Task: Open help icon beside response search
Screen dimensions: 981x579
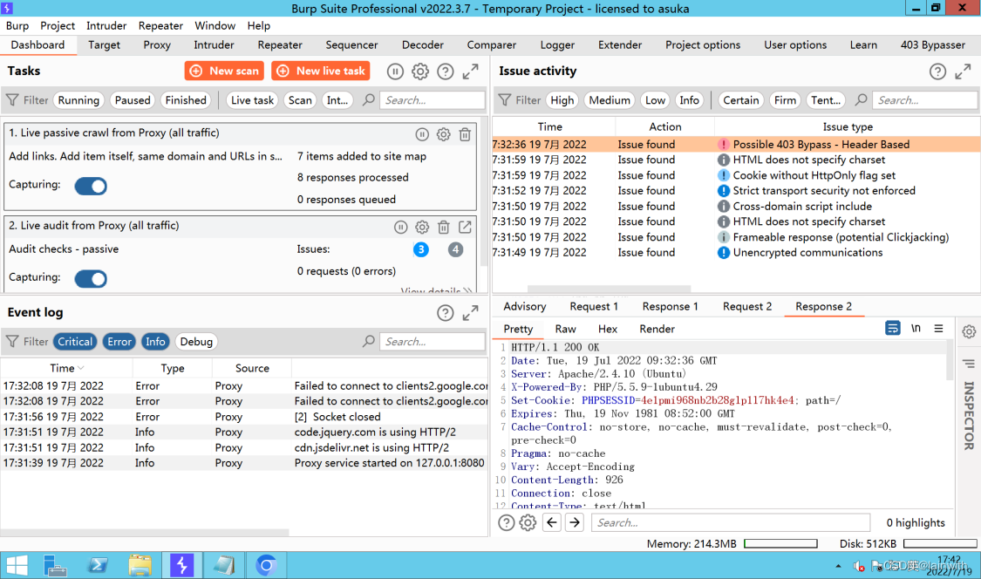Action: [x=506, y=522]
